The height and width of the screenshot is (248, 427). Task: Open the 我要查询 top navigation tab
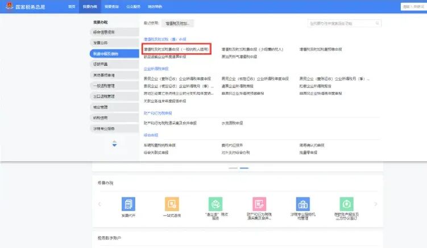pyautogui.click(x=111, y=7)
